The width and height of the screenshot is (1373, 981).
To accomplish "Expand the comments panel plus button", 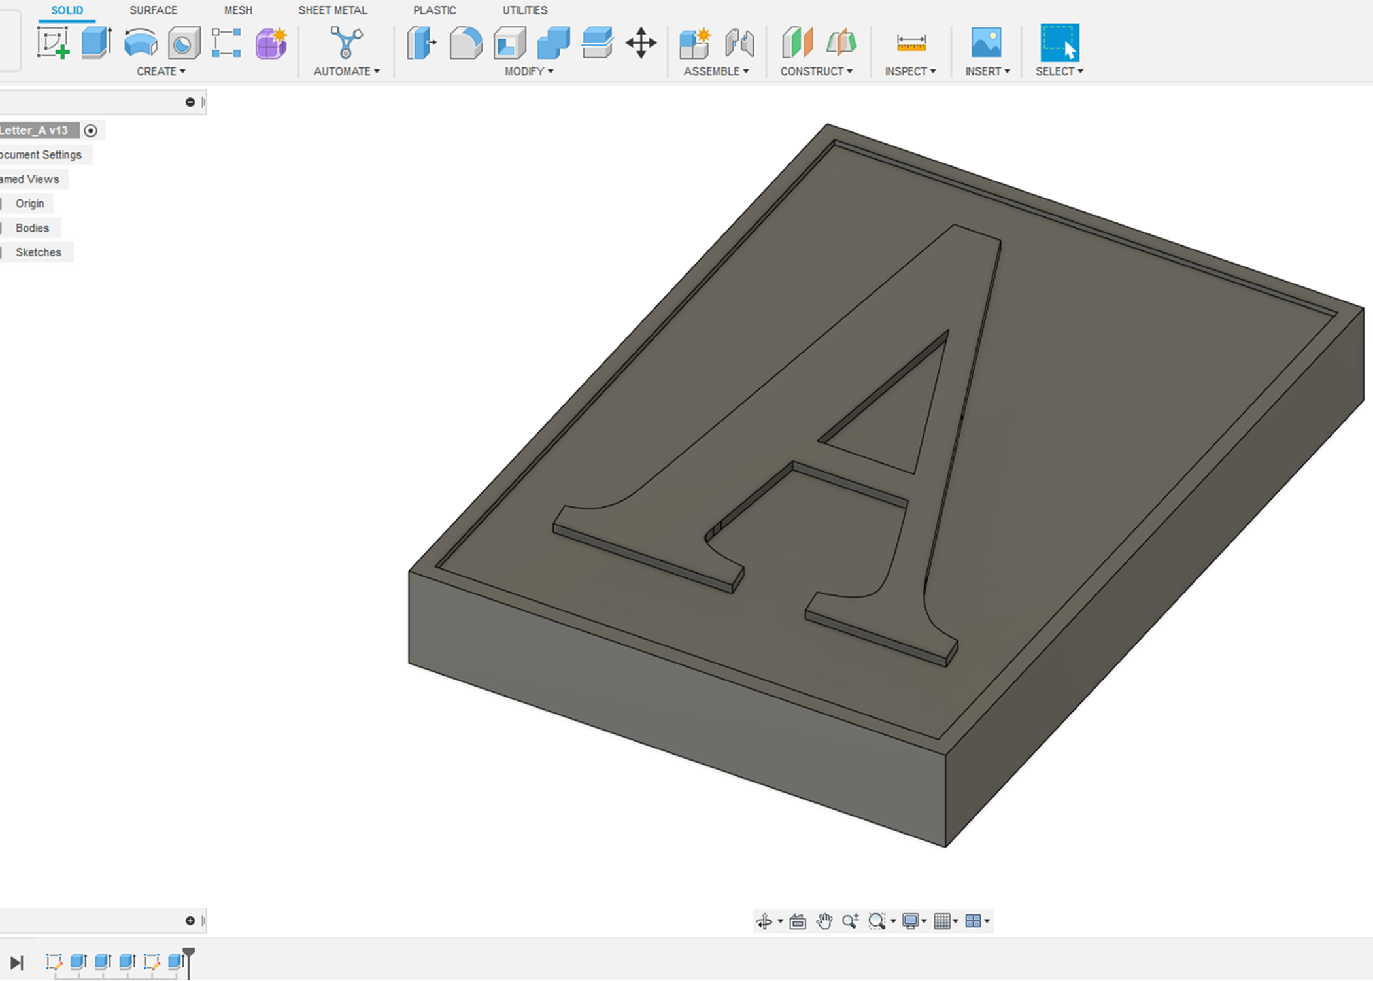I will (190, 921).
